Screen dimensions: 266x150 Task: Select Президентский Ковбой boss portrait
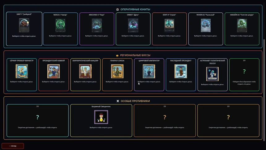point(54,71)
